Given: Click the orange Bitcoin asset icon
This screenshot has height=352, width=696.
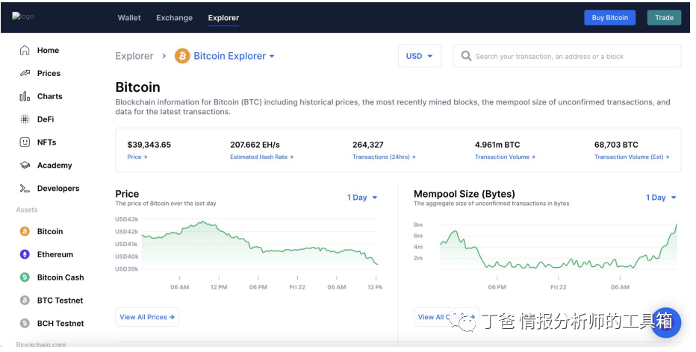Looking at the screenshot, I should pos(25,231).
